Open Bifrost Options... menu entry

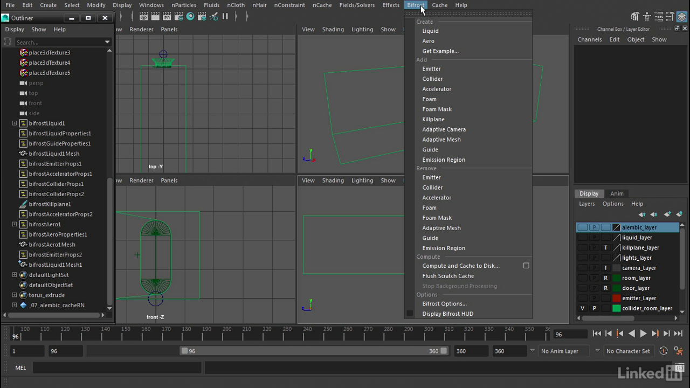pos(445,303)
